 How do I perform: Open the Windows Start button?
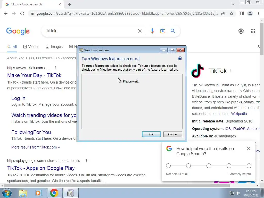(7, 193)
